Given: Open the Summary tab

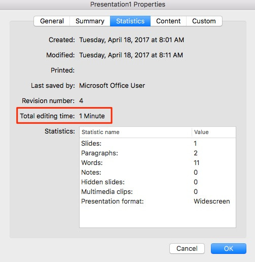Looking at the screenshot, I should tap(90, 21).
